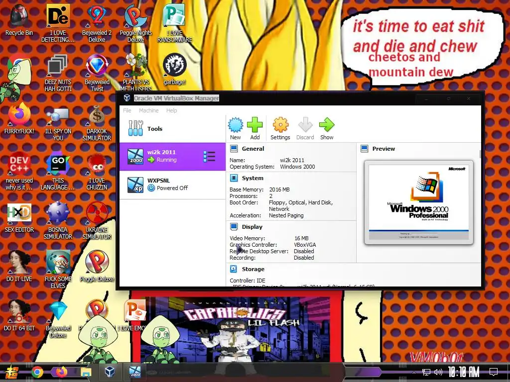Screen dimensions: 510x382
Task: Switch to VirtualBox Manager taskbar button
Action: pyautogui.click(x=110, y=372)
